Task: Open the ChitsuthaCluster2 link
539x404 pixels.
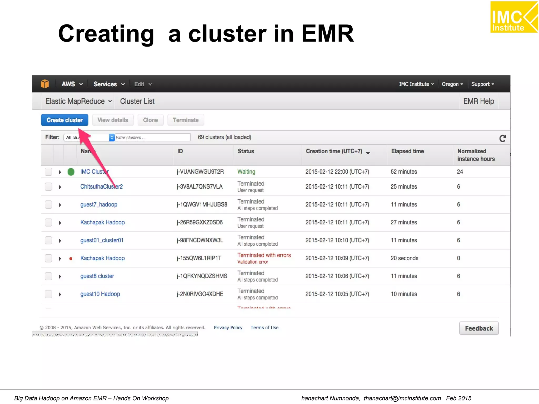Action: [102, 187]
